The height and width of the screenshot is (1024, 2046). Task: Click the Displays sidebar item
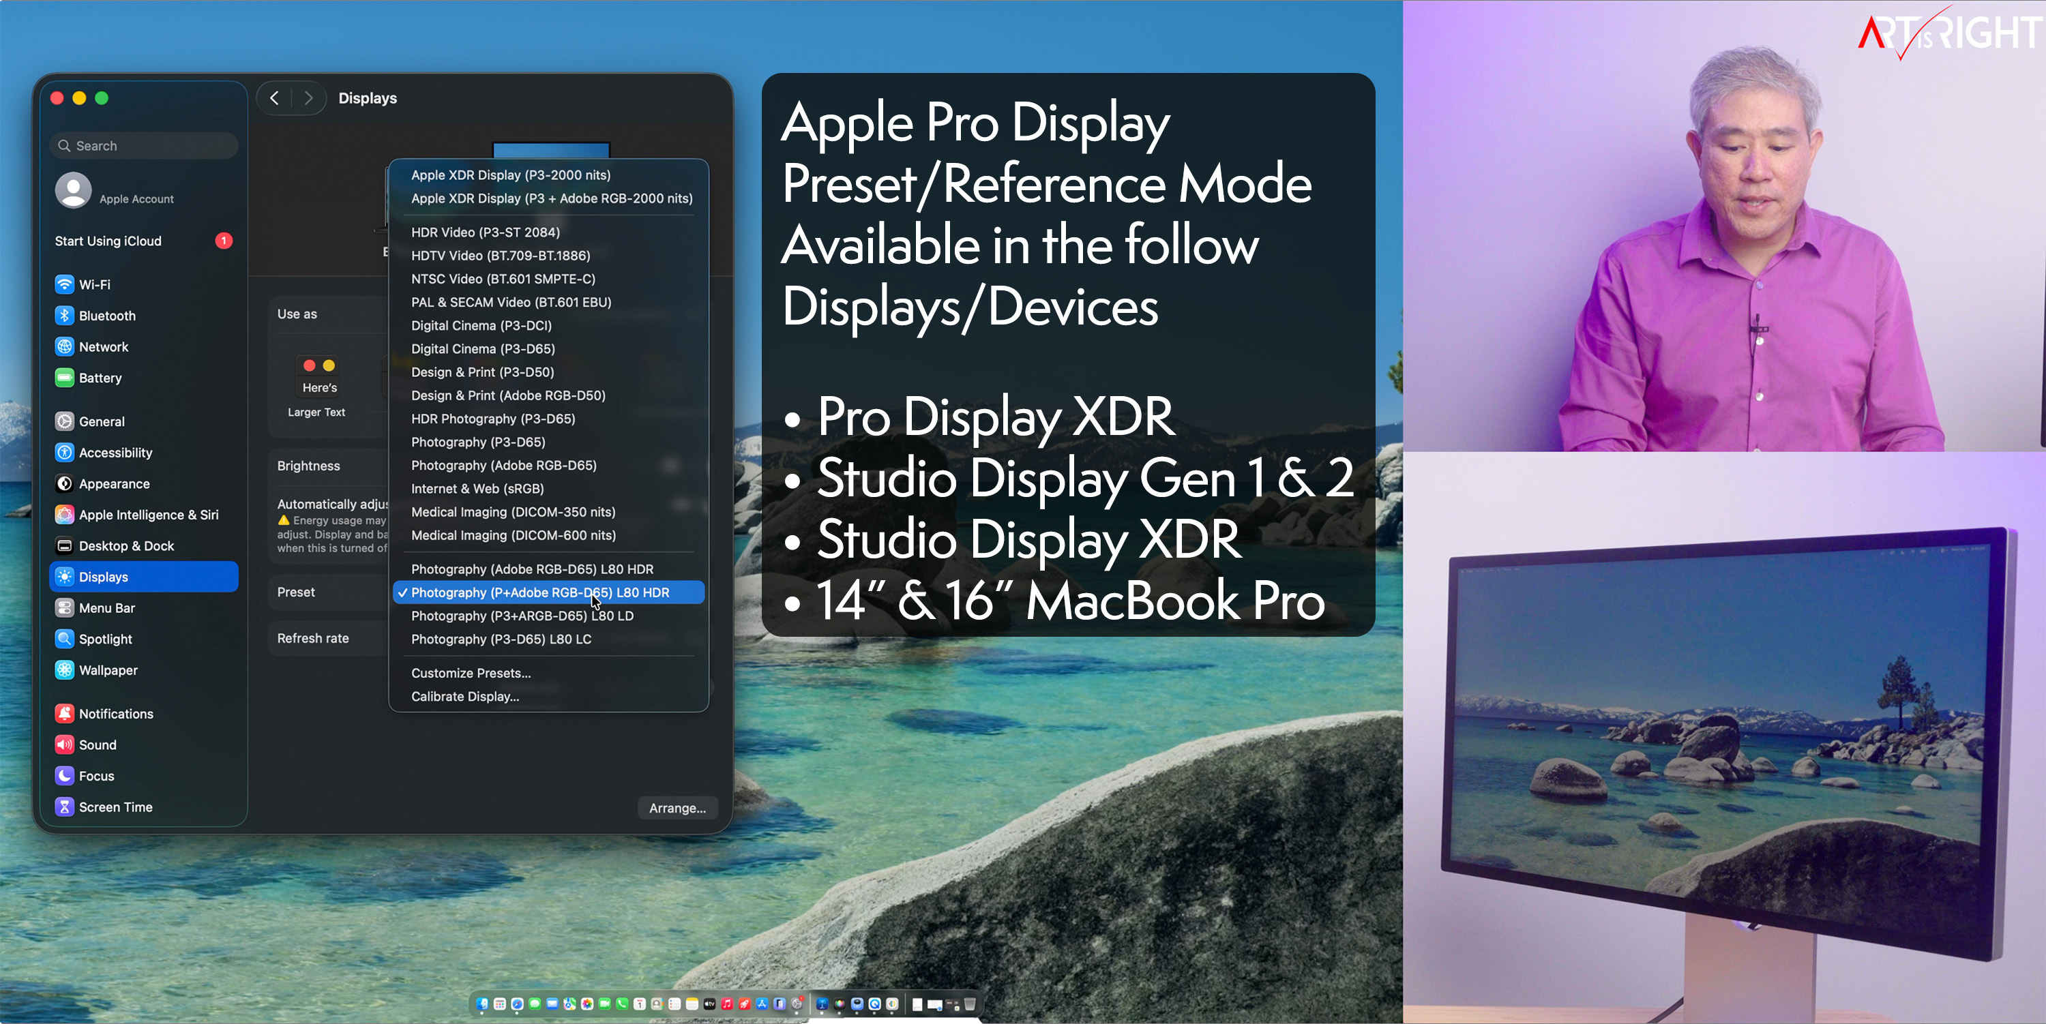pos(143,577)
